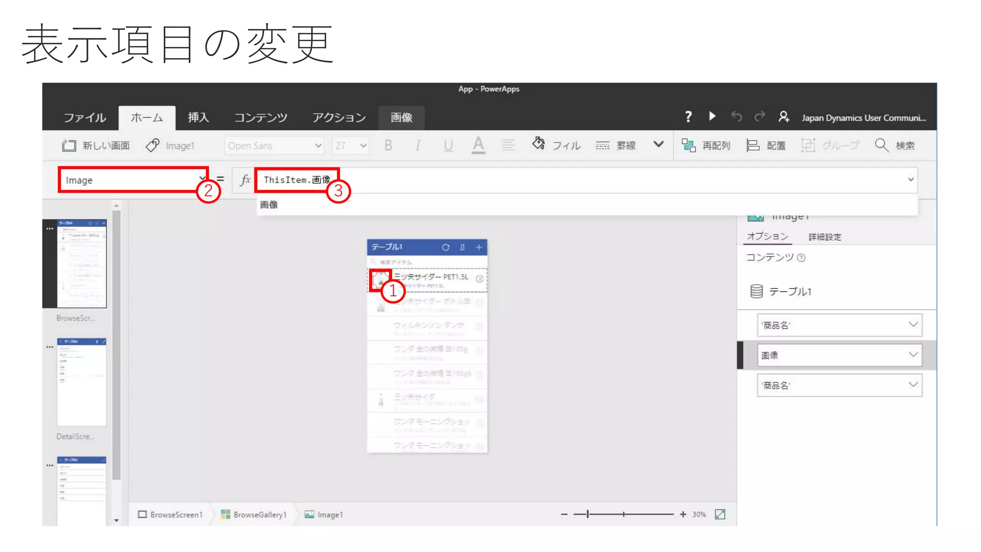Image resolution: width=981 pixels, height=552 pixels.
Task: Open the 画像 ribbon tab
Action: [401, 117]
